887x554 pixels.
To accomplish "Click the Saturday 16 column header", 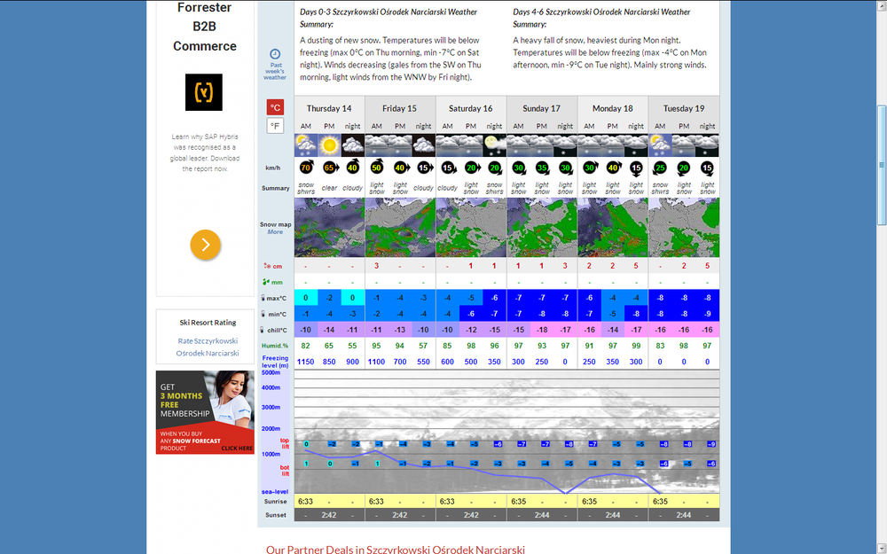I will [471, 108].
